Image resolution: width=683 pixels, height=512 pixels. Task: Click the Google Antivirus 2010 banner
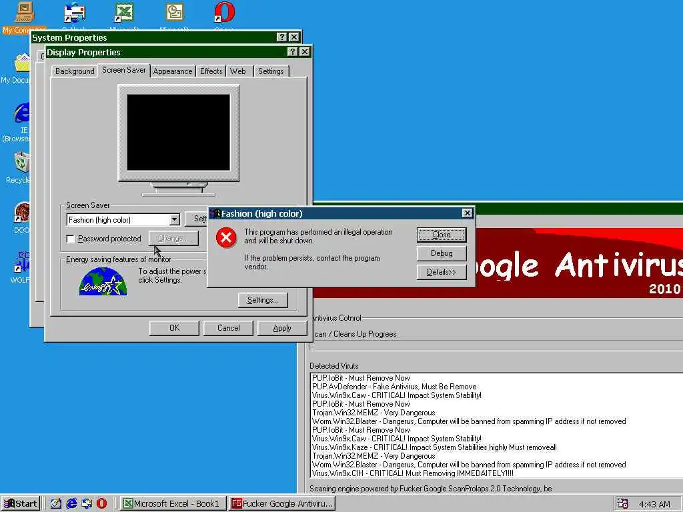pyautogui.click(x=578, y=263)
